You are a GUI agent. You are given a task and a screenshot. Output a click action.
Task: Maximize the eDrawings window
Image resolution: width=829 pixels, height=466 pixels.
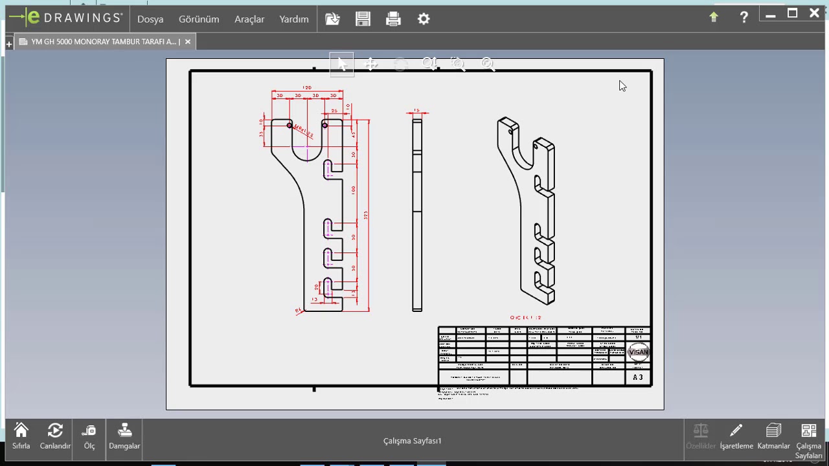792,14
